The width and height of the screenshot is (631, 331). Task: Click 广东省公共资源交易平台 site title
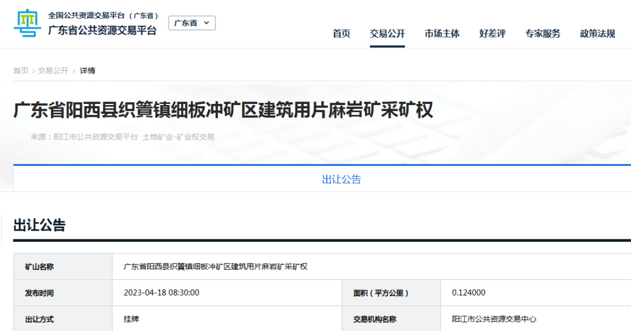(x=102, y=30)
